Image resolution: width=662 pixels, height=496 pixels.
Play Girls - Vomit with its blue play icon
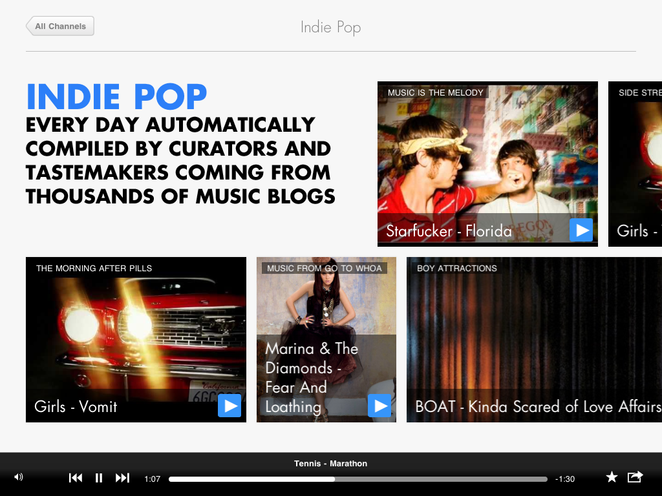point(230,406)
